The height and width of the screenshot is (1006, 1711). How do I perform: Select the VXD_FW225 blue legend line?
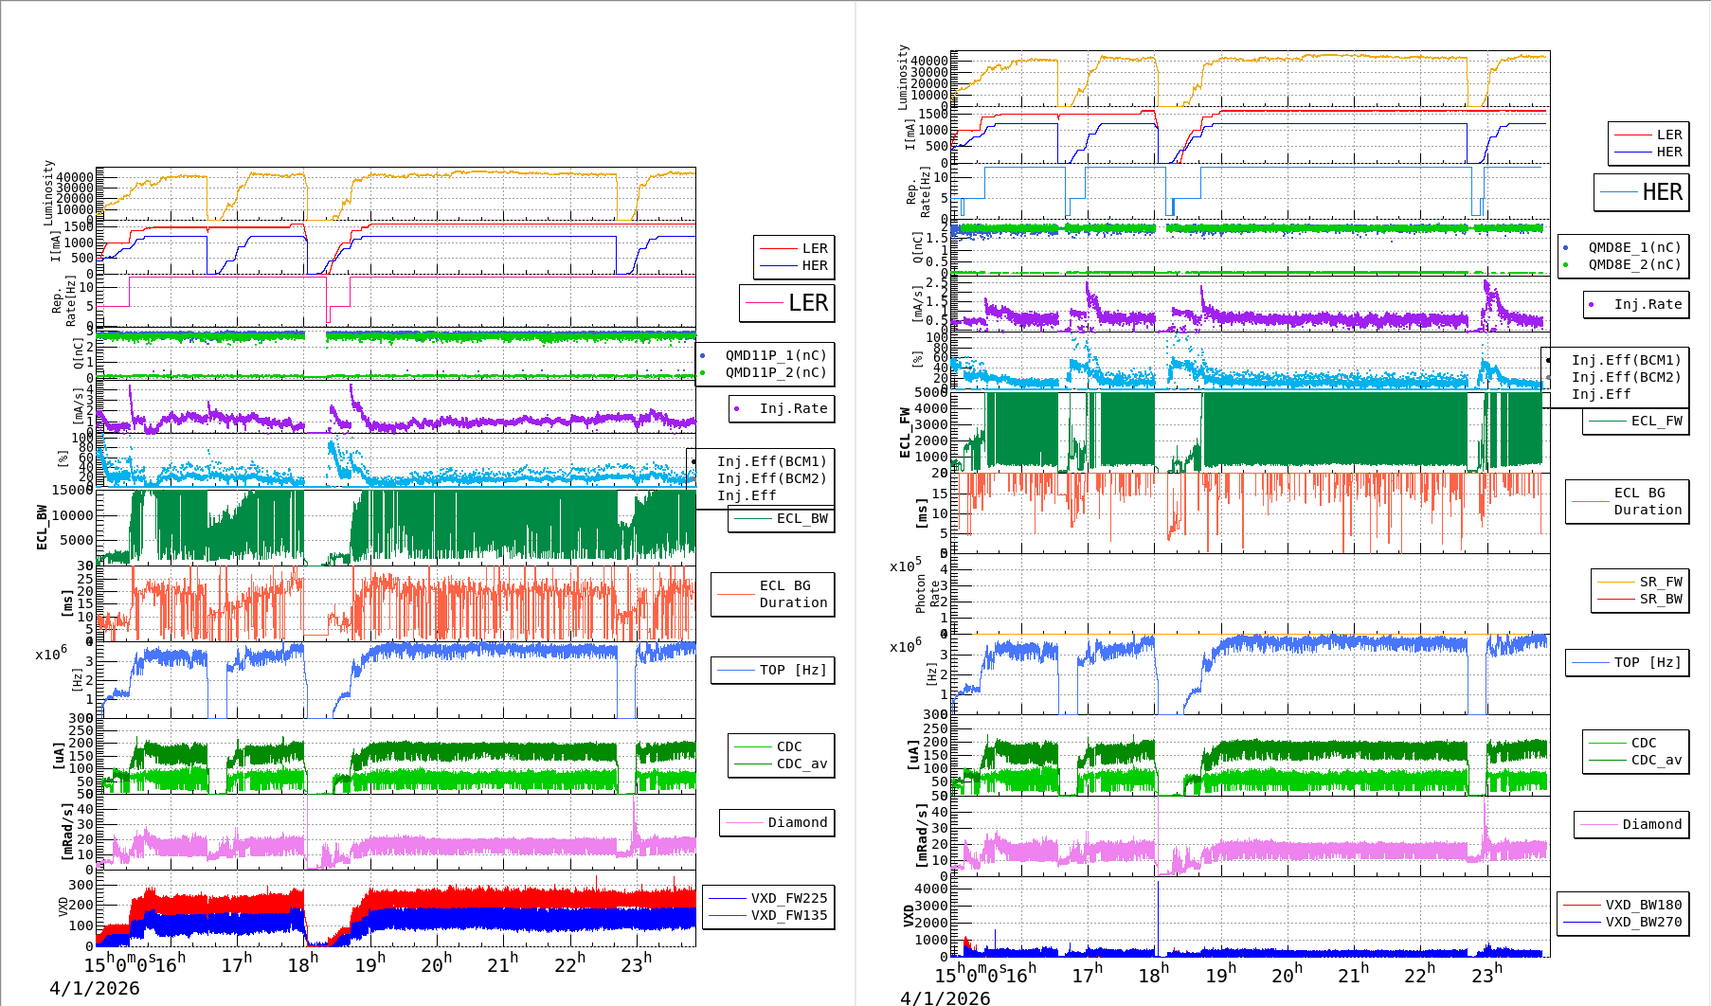728,898
